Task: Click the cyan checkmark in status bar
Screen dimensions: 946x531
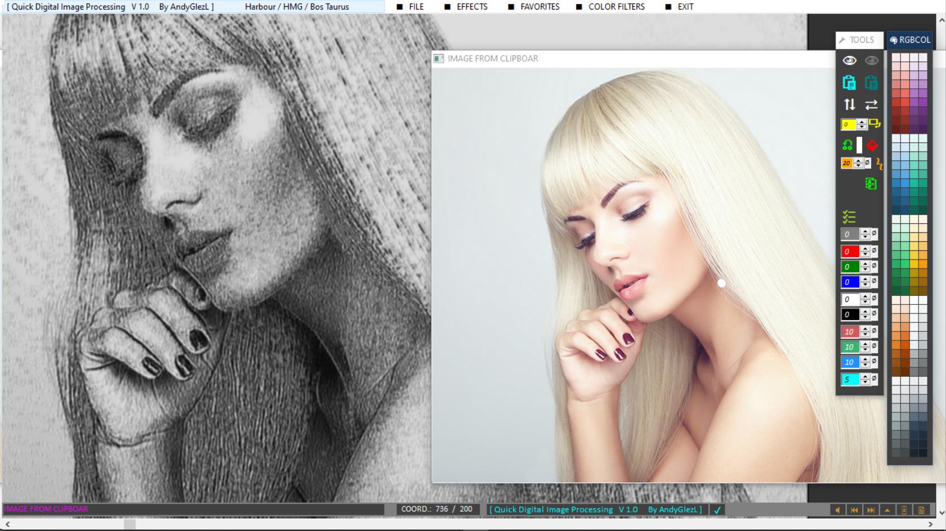Action: click(717, 510)
